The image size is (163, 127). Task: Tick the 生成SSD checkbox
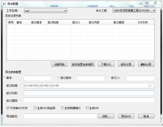coord(87,108)
